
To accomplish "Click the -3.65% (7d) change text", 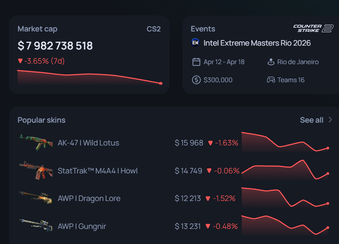I will (x=44, y=61).
